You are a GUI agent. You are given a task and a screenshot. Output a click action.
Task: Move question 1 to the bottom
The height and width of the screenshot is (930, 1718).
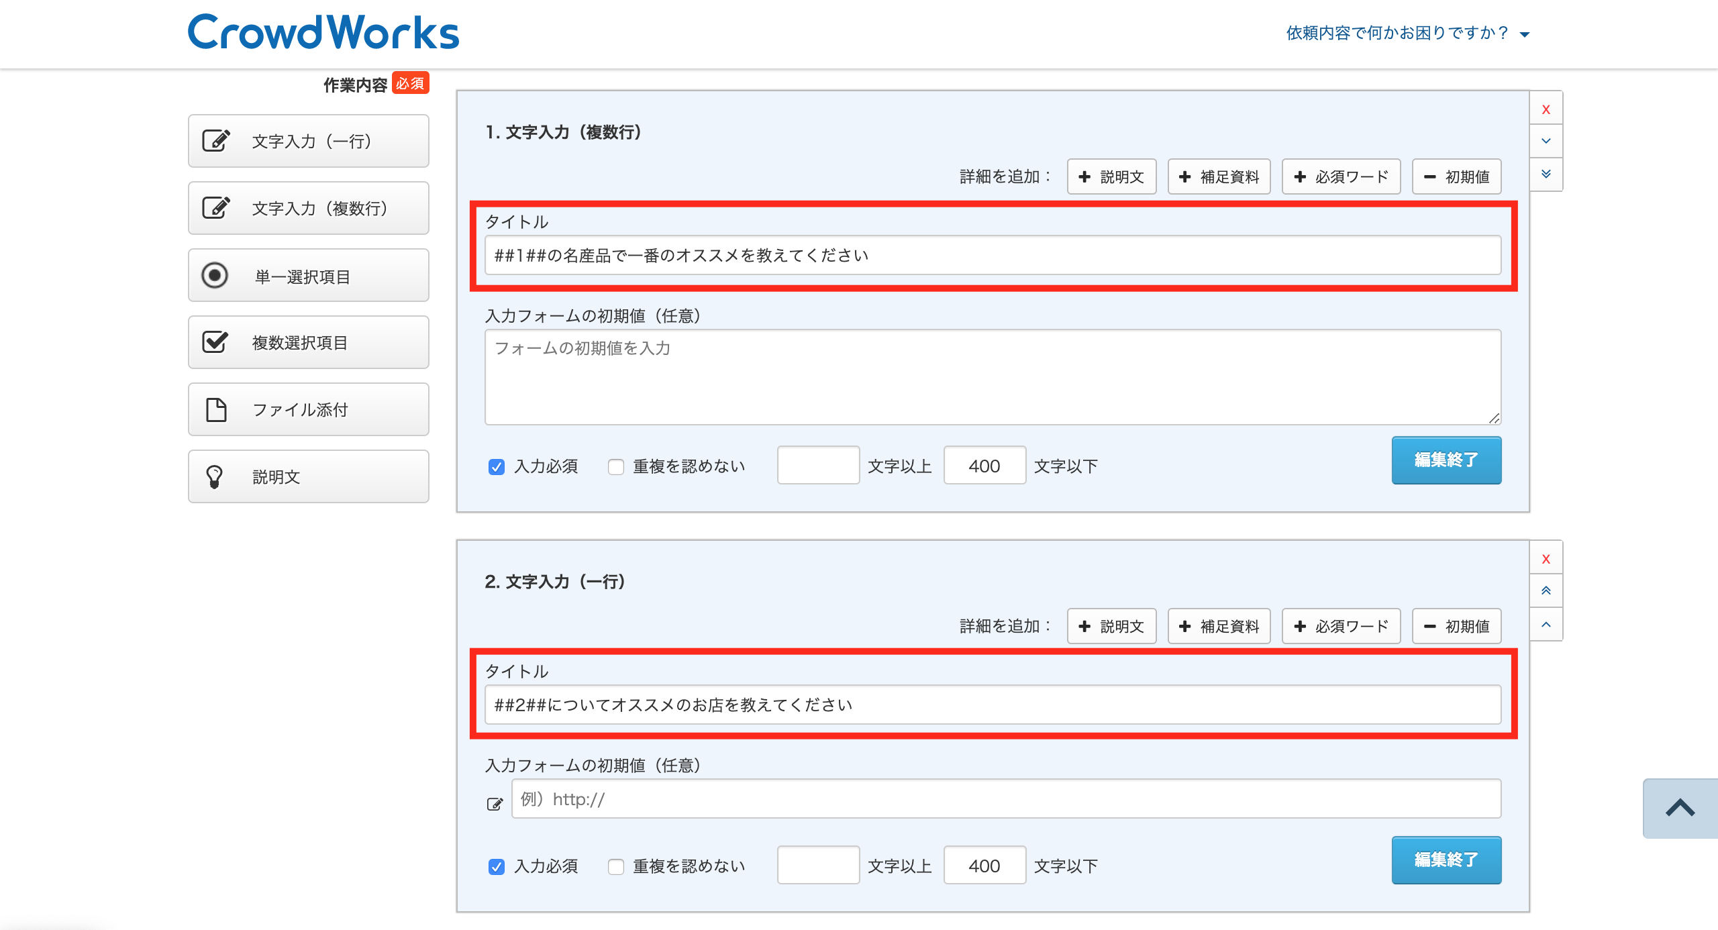tap(1546, 174)
